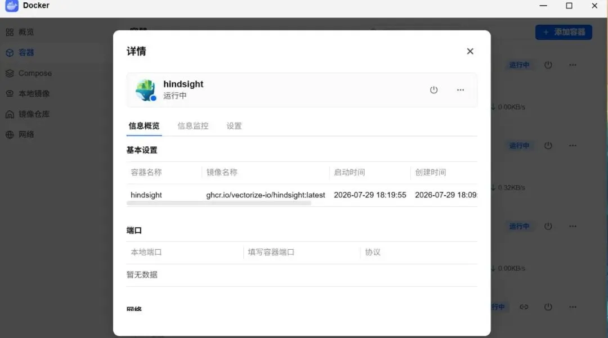Click the power icon of the third background container
The width and height of the screenshot is (608, 338).
click(548, 226)
